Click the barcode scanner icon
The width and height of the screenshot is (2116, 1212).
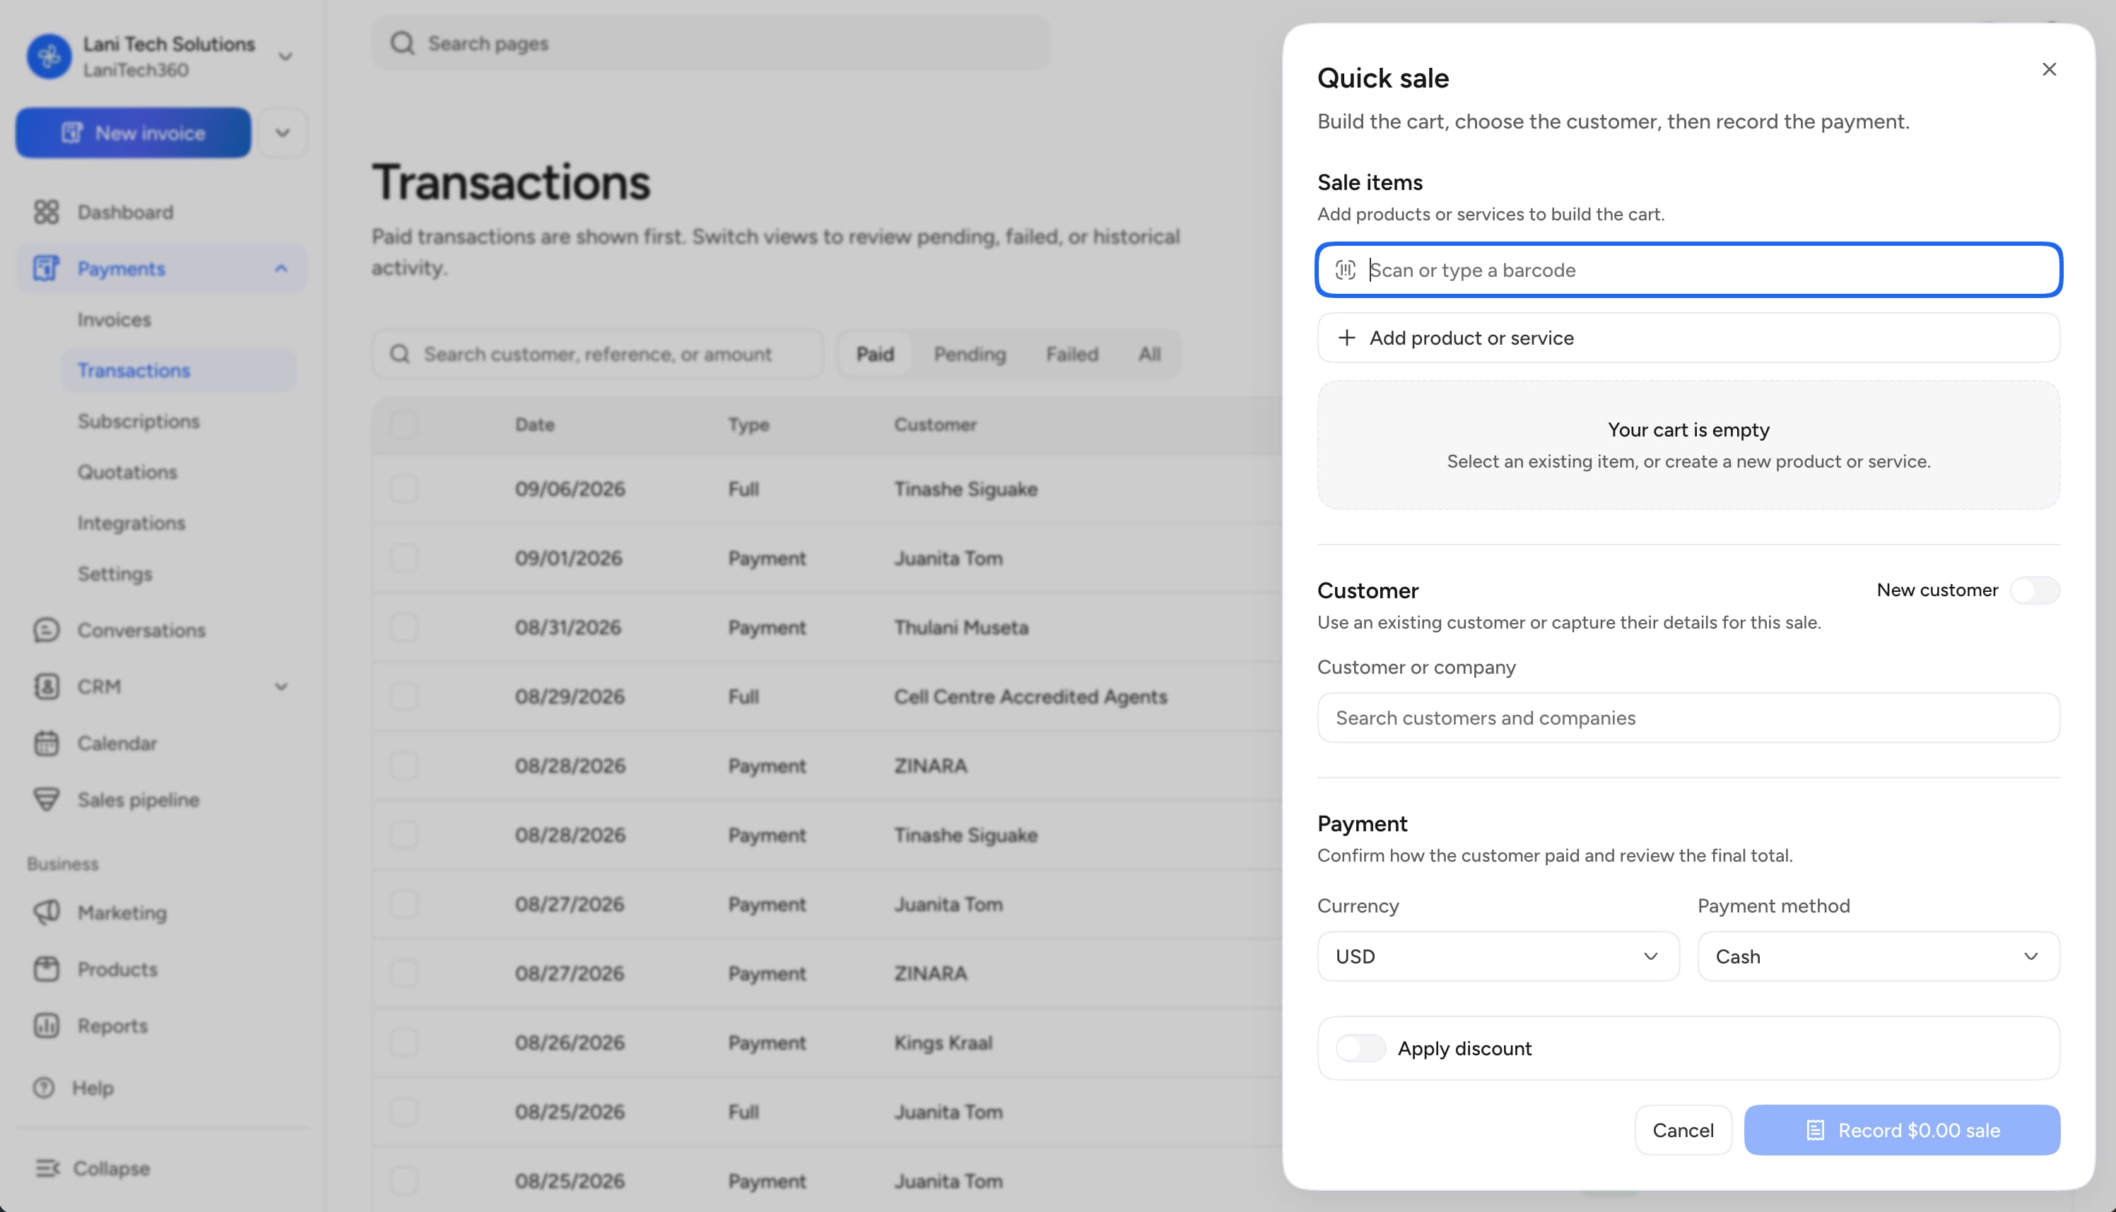(1345, 270)
